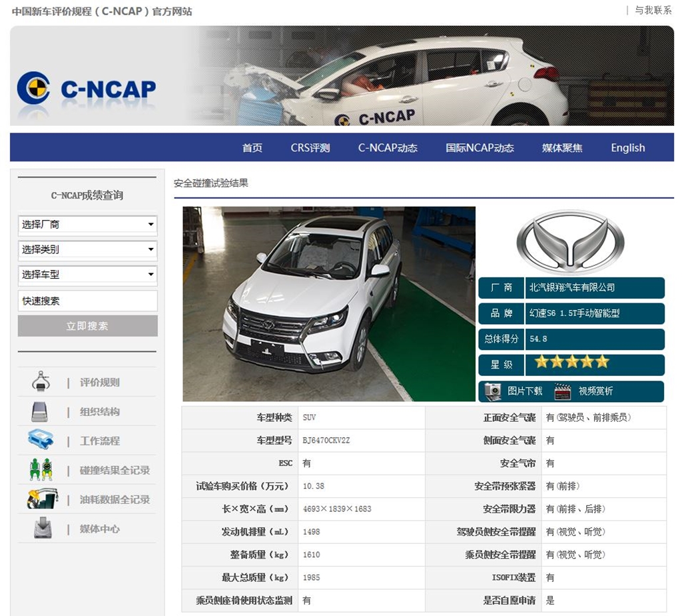Click the silver brand emblem logo
The width and height of the screenshot is (682, 616).
570,241
